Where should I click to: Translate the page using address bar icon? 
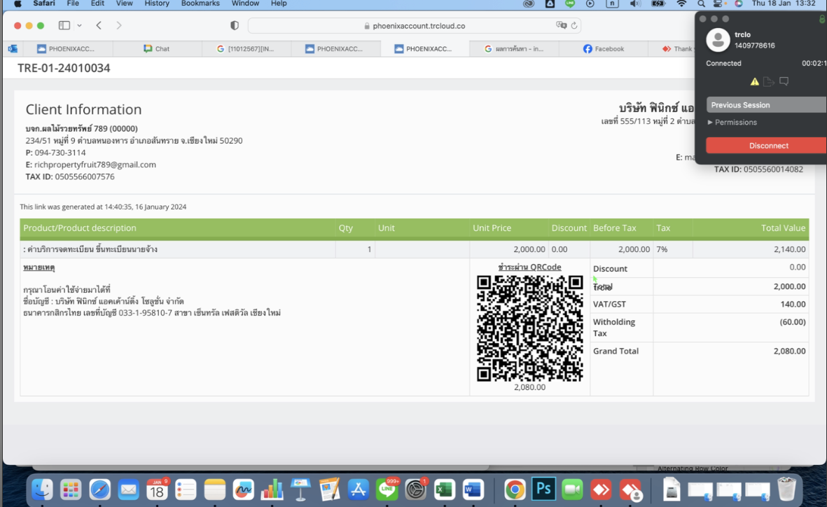click(x=561, y=25)
